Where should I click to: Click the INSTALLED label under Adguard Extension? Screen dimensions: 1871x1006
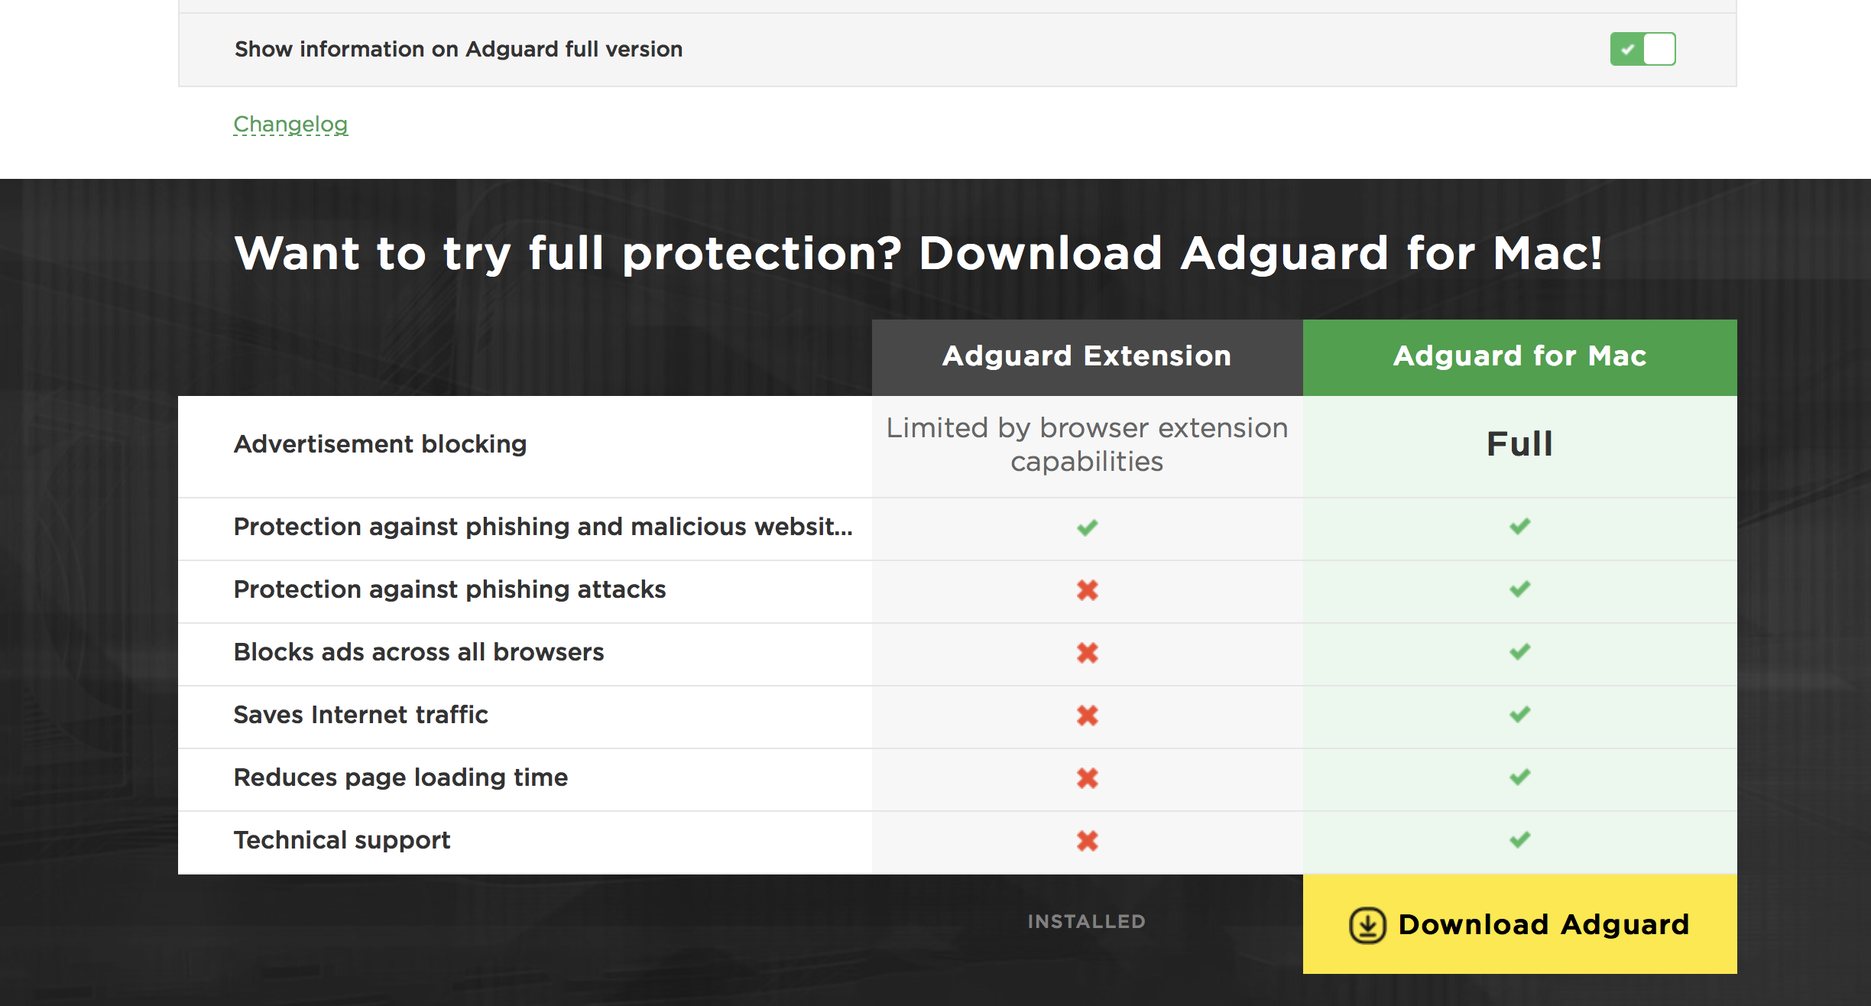[1086, 922]
